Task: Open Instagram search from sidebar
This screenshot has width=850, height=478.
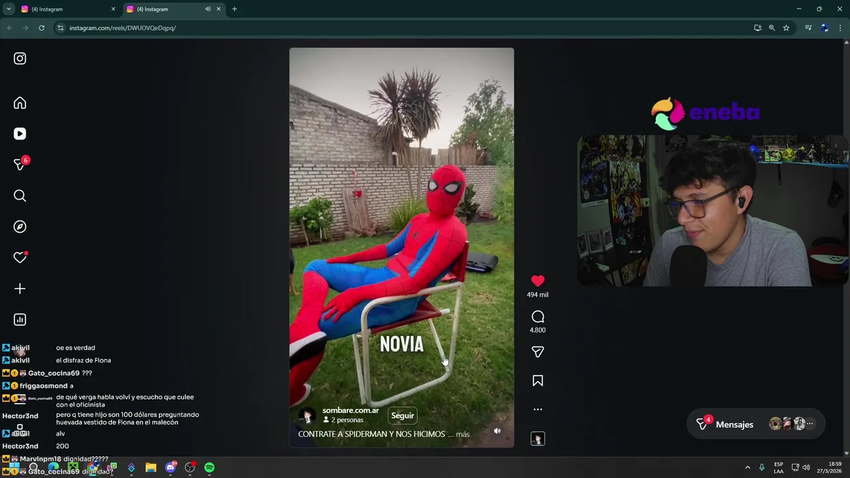Action: (20, 196)
